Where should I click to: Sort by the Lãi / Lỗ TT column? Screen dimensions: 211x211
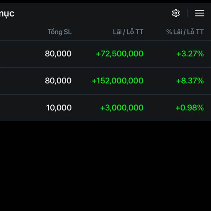click(128, 32)
